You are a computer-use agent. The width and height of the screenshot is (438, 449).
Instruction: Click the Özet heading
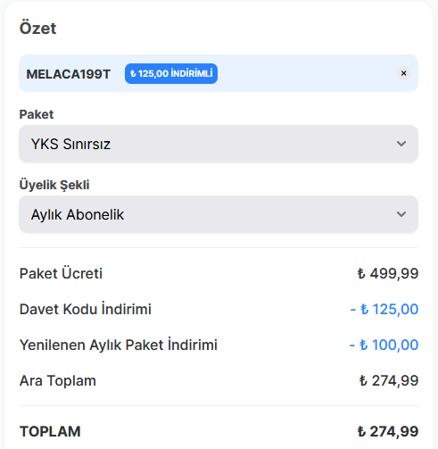37,29
